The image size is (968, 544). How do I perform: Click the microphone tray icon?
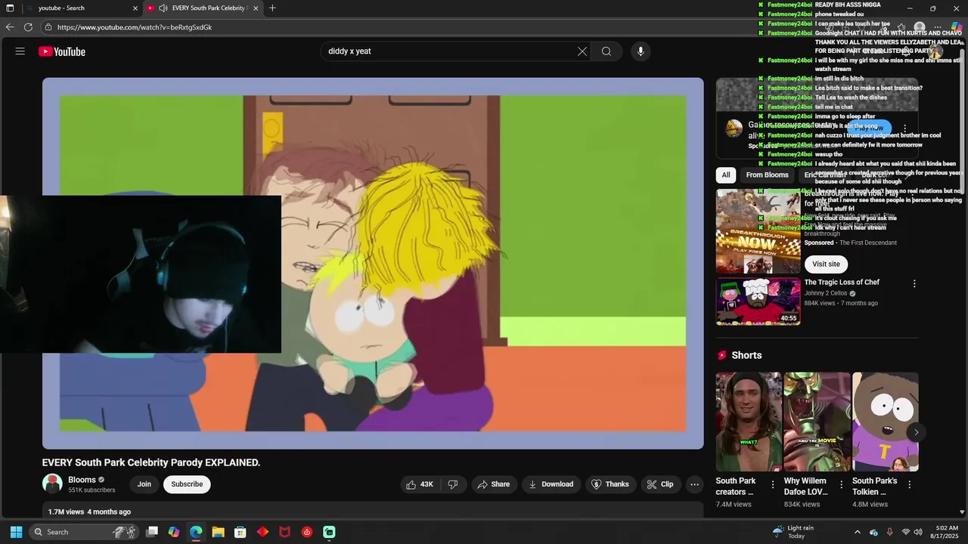[x=890, y=532]
